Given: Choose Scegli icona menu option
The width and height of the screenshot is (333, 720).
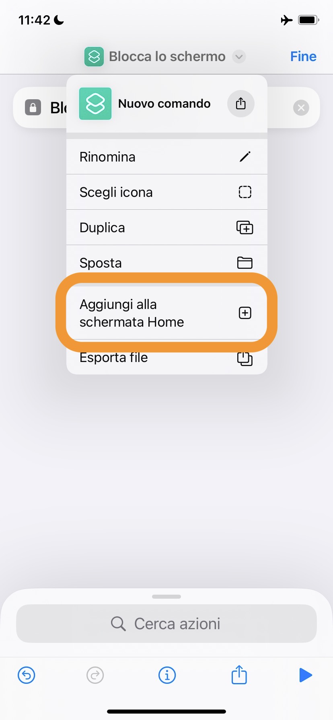Looking at the screenshot, I should [166, 192].
